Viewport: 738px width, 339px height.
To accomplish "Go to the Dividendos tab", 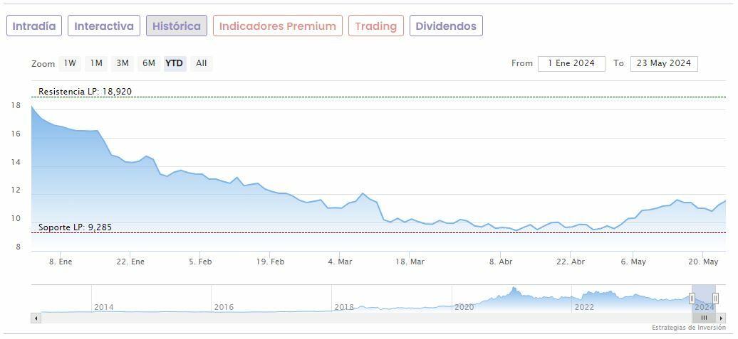I will 446,26.
